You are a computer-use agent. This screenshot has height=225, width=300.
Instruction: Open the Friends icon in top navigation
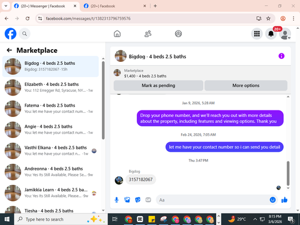[x=148, y=34]
